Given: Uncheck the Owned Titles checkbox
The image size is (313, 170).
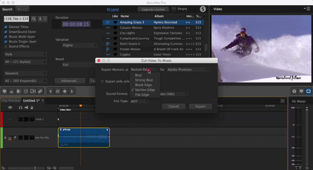Looking at the screenshot, I should 6,27.
